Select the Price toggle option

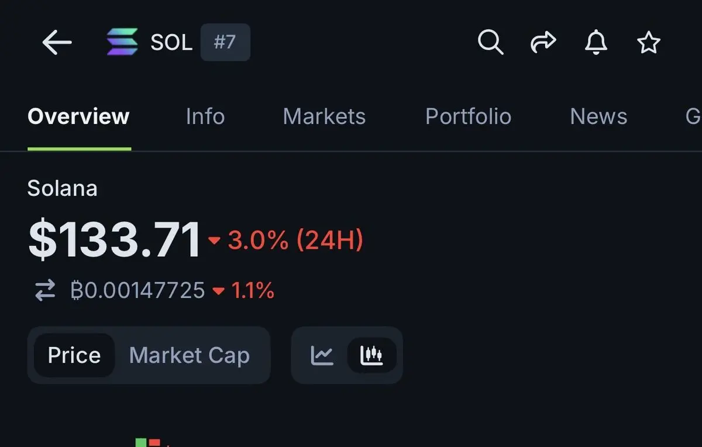pyautogui.click(x=74, y=355)
